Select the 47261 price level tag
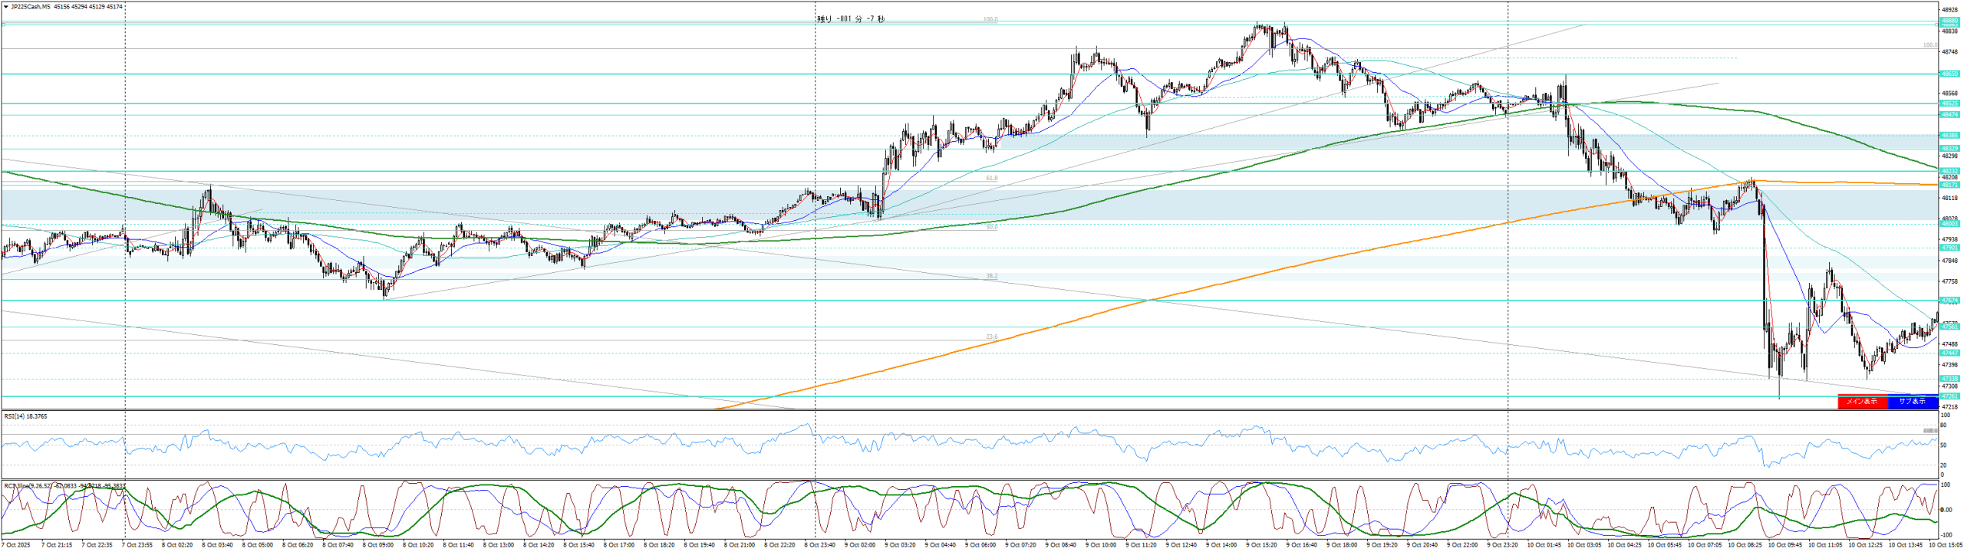1964x552 pixels. pyautogui.click(x=1949, y=396)
